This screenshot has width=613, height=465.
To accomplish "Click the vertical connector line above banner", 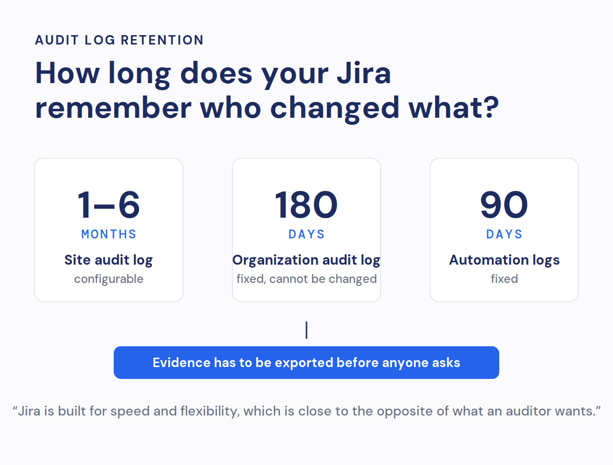I will [306, 330].
